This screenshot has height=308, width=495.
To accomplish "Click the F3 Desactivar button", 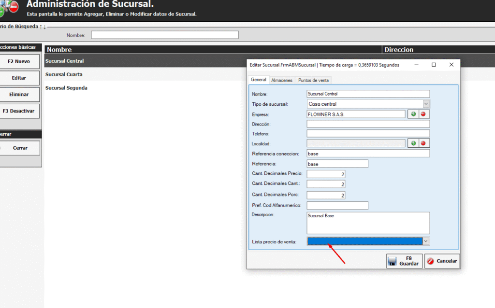I will (x=19, y=111).
